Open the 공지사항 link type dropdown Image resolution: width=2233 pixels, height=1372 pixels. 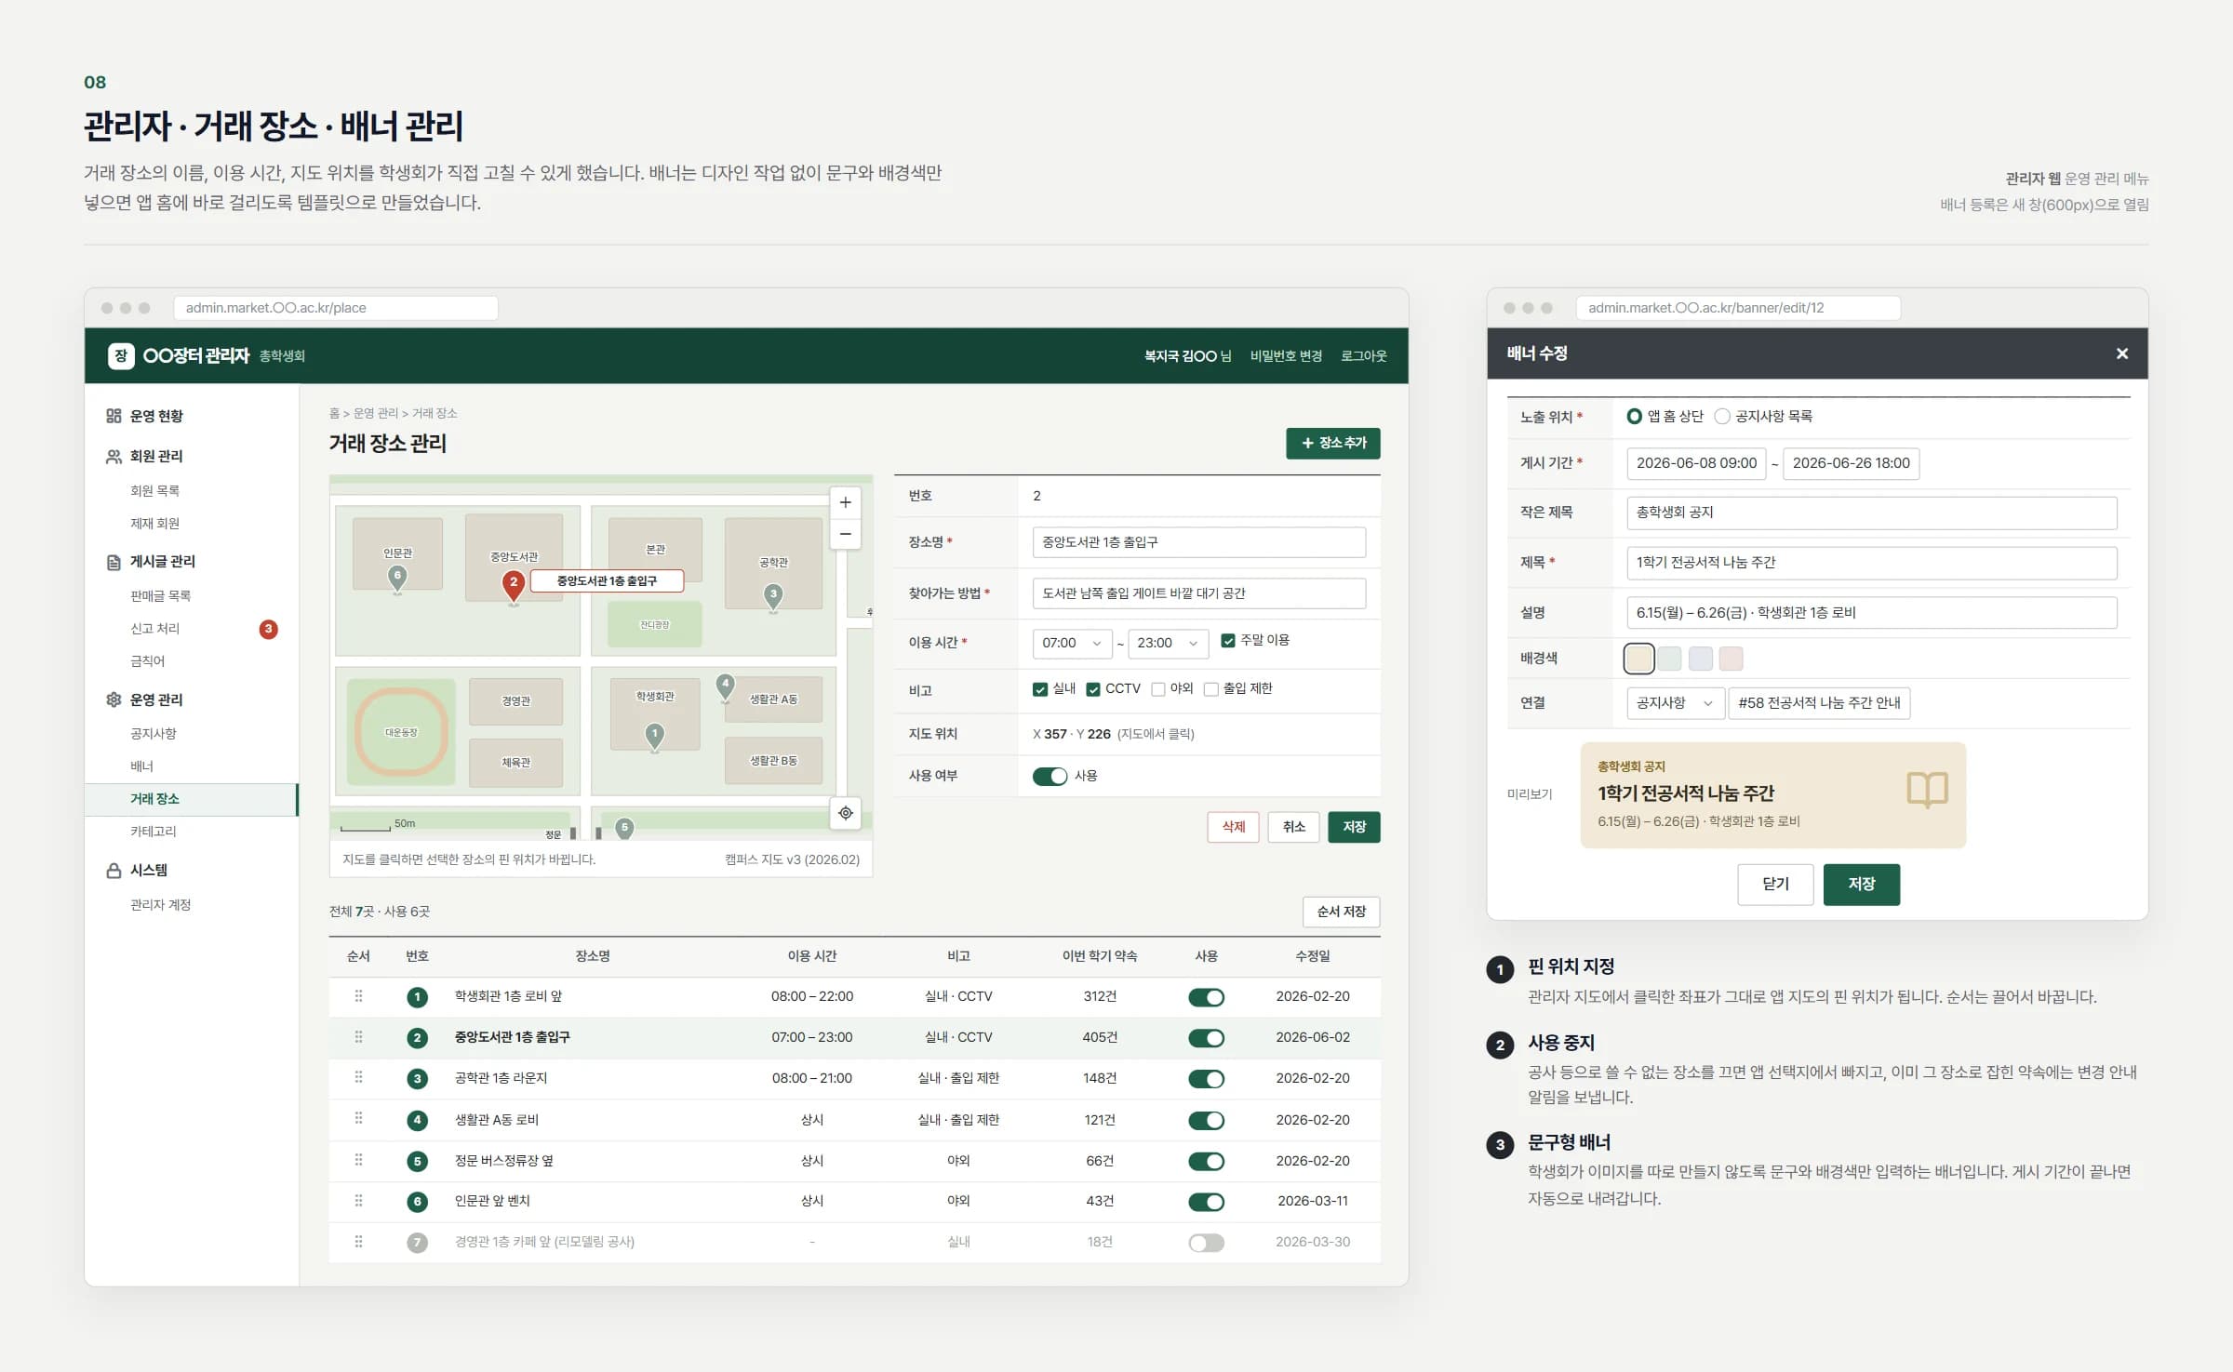(x=1675, y=703)
